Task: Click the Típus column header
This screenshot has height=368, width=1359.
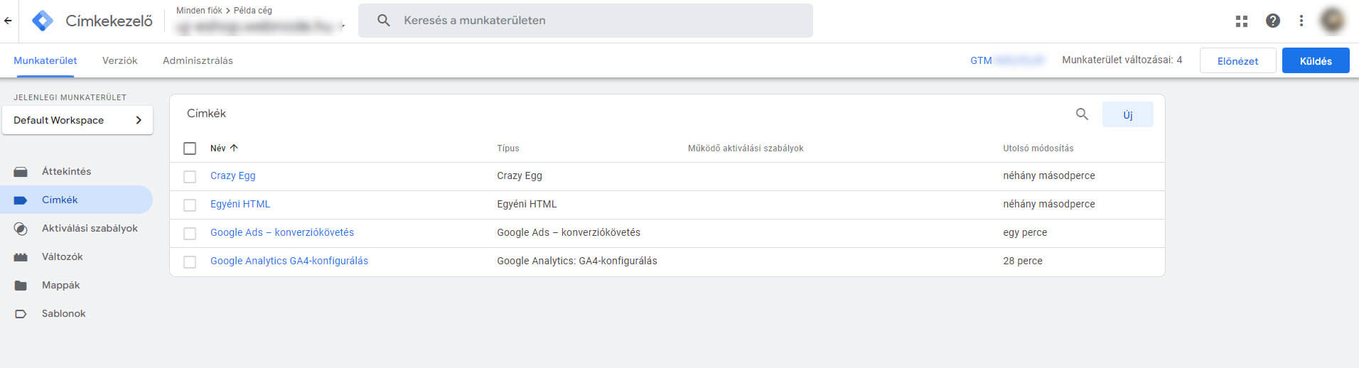Action: coord(508,148)
